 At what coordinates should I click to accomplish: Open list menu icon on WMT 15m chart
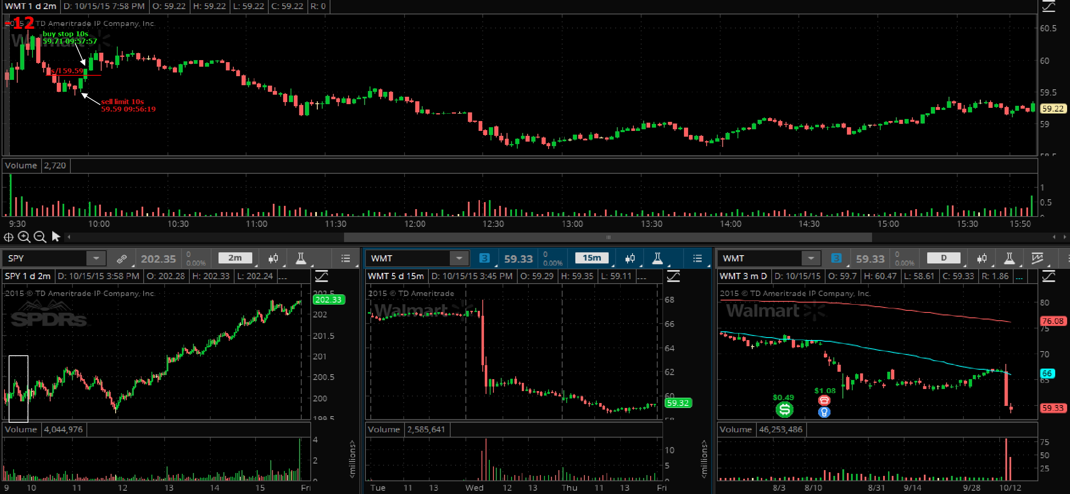coord(698,259)
